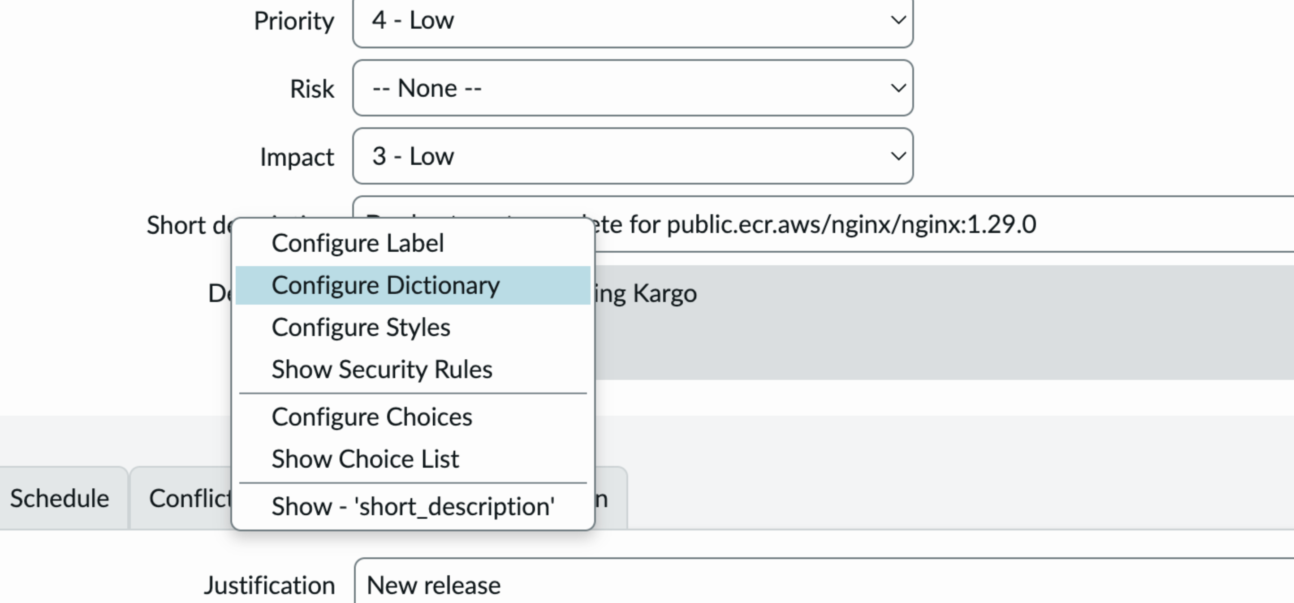This screenshot has width=1294, height=603.
Task: Select Configure Choices from the menu
Action: 372,417
